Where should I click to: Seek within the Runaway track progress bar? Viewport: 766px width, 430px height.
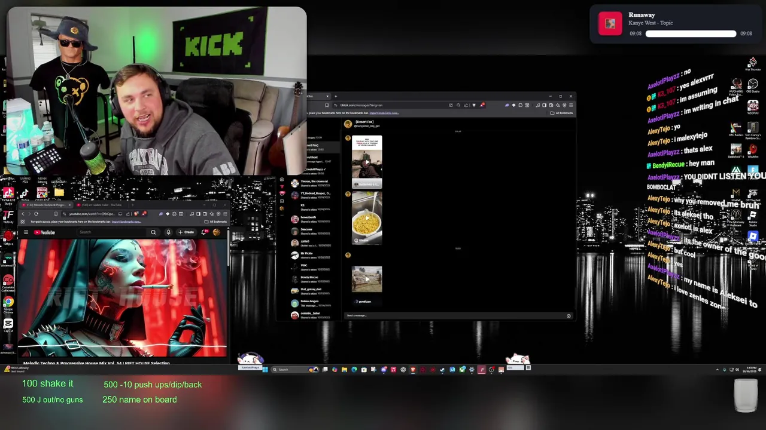tap(691, 34)
